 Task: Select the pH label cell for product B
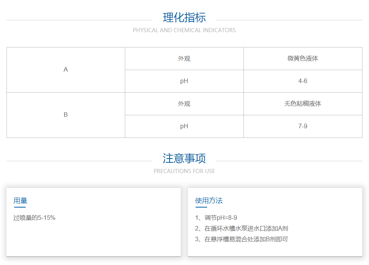(x=184, y=126)
